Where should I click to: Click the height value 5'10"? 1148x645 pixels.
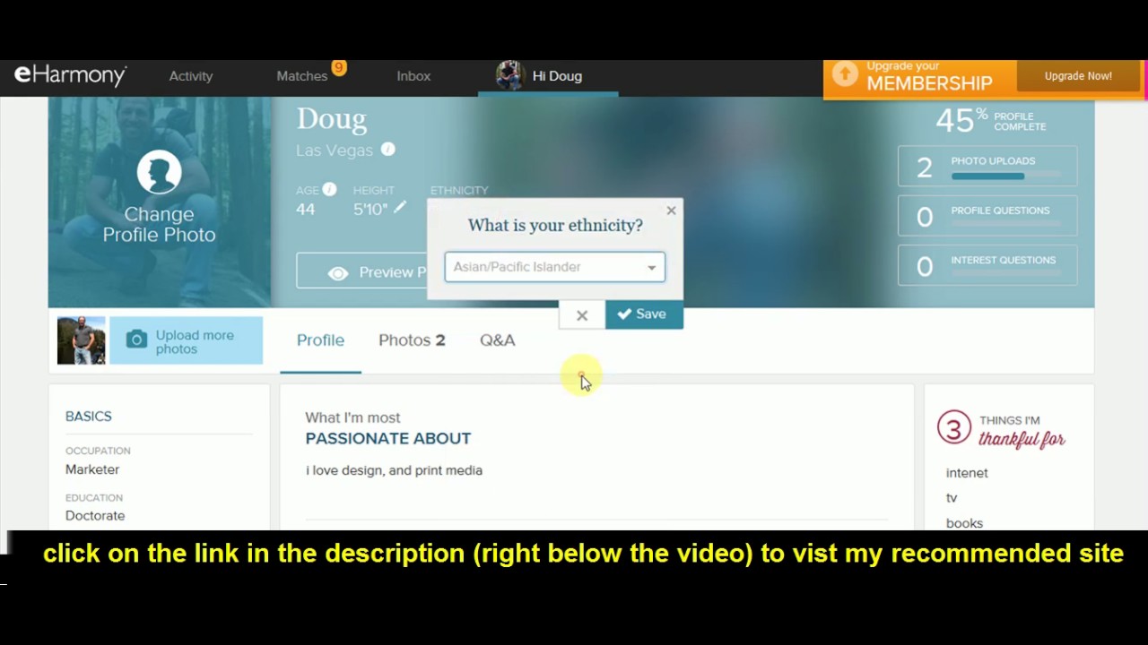[370, 209]
